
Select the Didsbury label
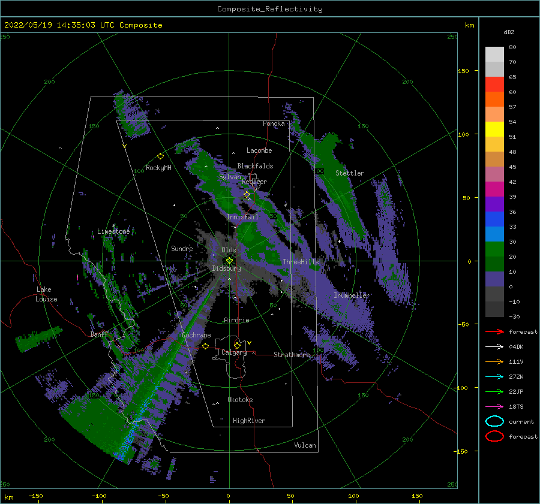226,268
